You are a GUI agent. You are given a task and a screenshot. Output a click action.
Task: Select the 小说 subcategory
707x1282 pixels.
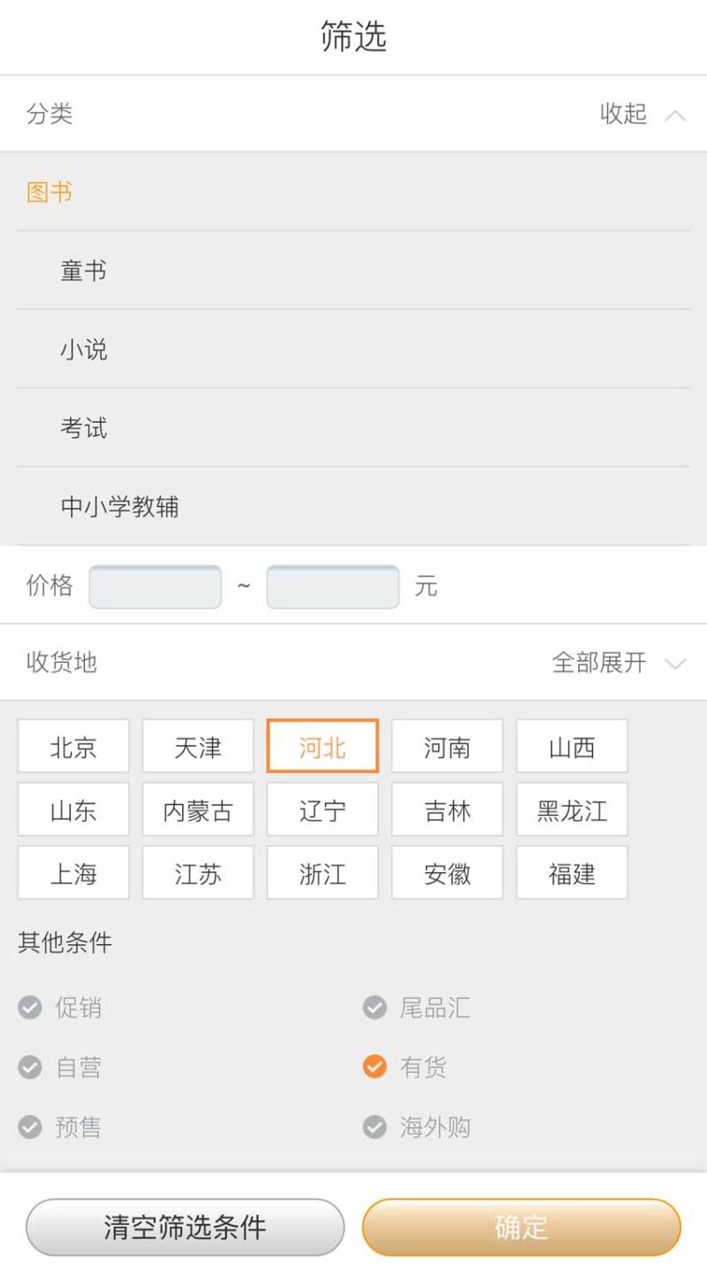click(84, 349)
